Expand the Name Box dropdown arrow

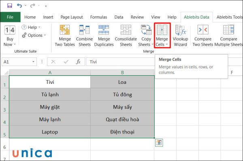[x=33, y=62]
